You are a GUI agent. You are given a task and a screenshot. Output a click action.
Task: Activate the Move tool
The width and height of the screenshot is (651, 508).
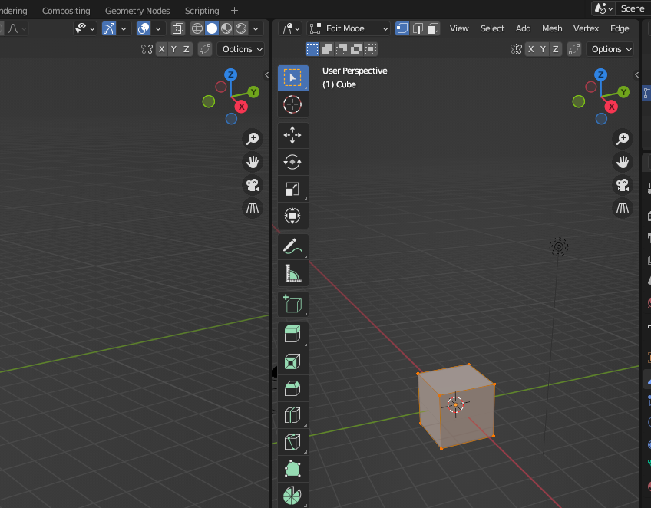point(292,135)
